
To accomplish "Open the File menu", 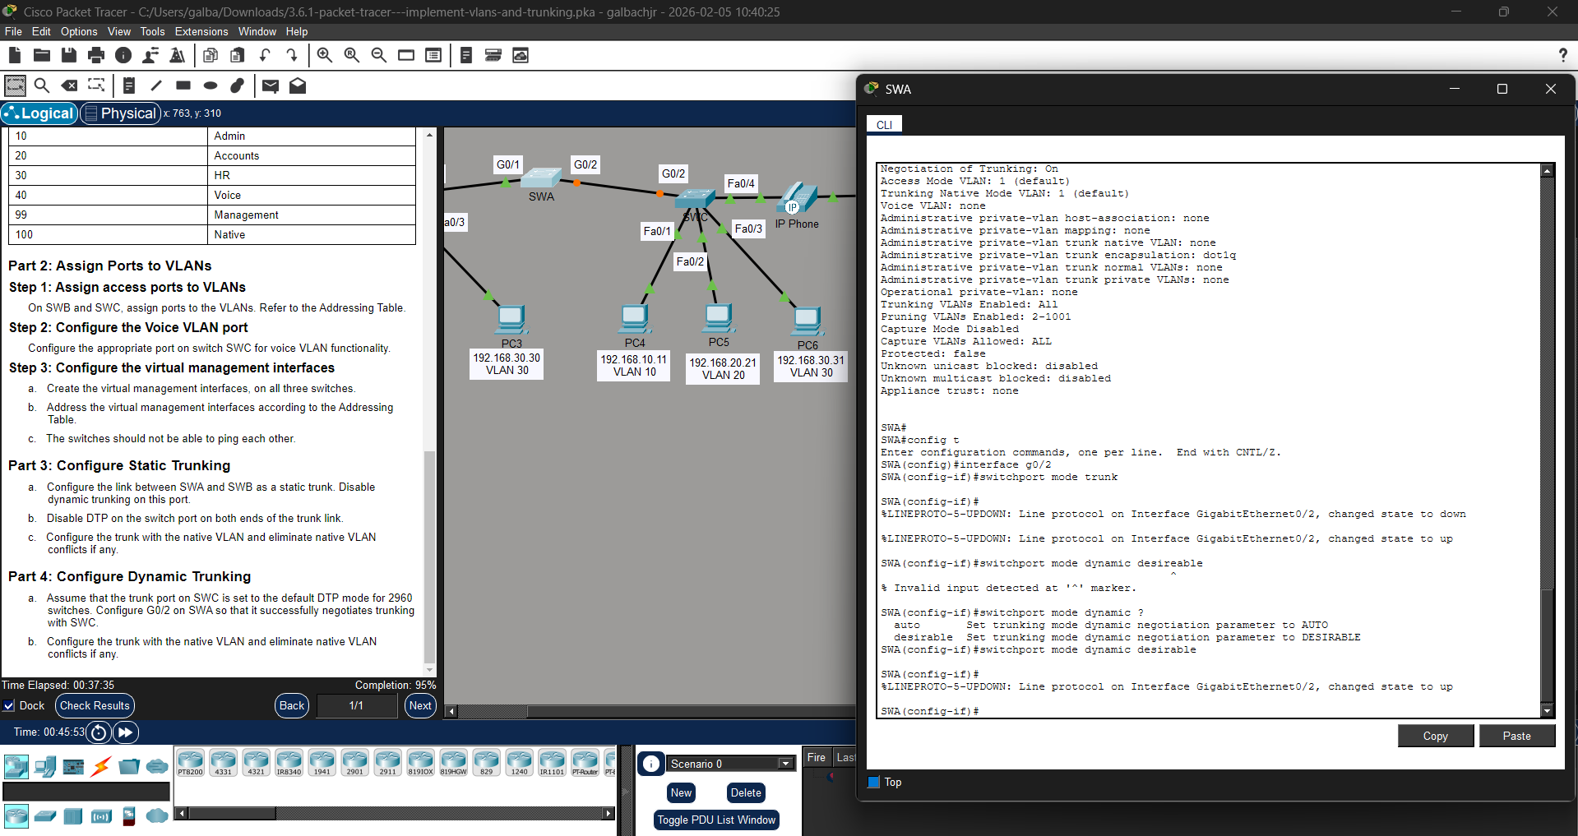I will tap(13, 31).
